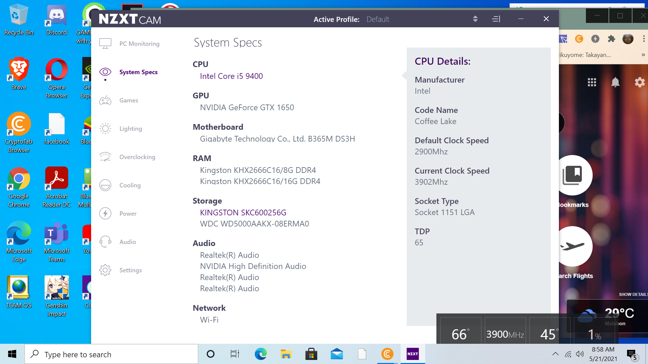This screenshot has height=364, width=648.
Task: Select the Cooling icon in sidebar
Action: pyautogui.click(x=105, y=185)
